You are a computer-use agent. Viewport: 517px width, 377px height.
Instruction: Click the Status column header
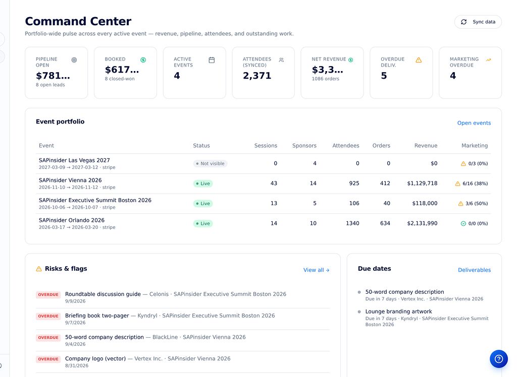tap(201, 146)
